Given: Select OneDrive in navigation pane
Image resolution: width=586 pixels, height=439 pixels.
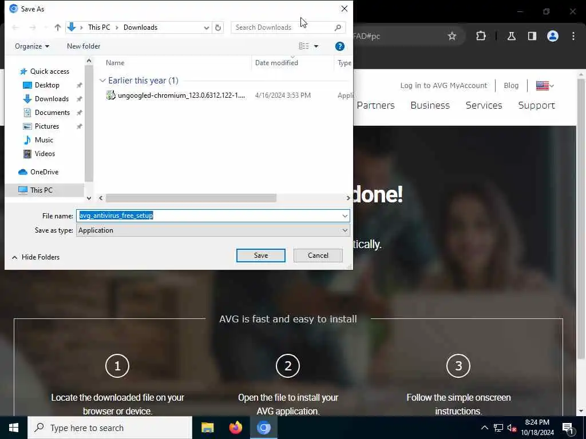Looking at the screenshot, I should pyautogui.click(x=44, y=172).
